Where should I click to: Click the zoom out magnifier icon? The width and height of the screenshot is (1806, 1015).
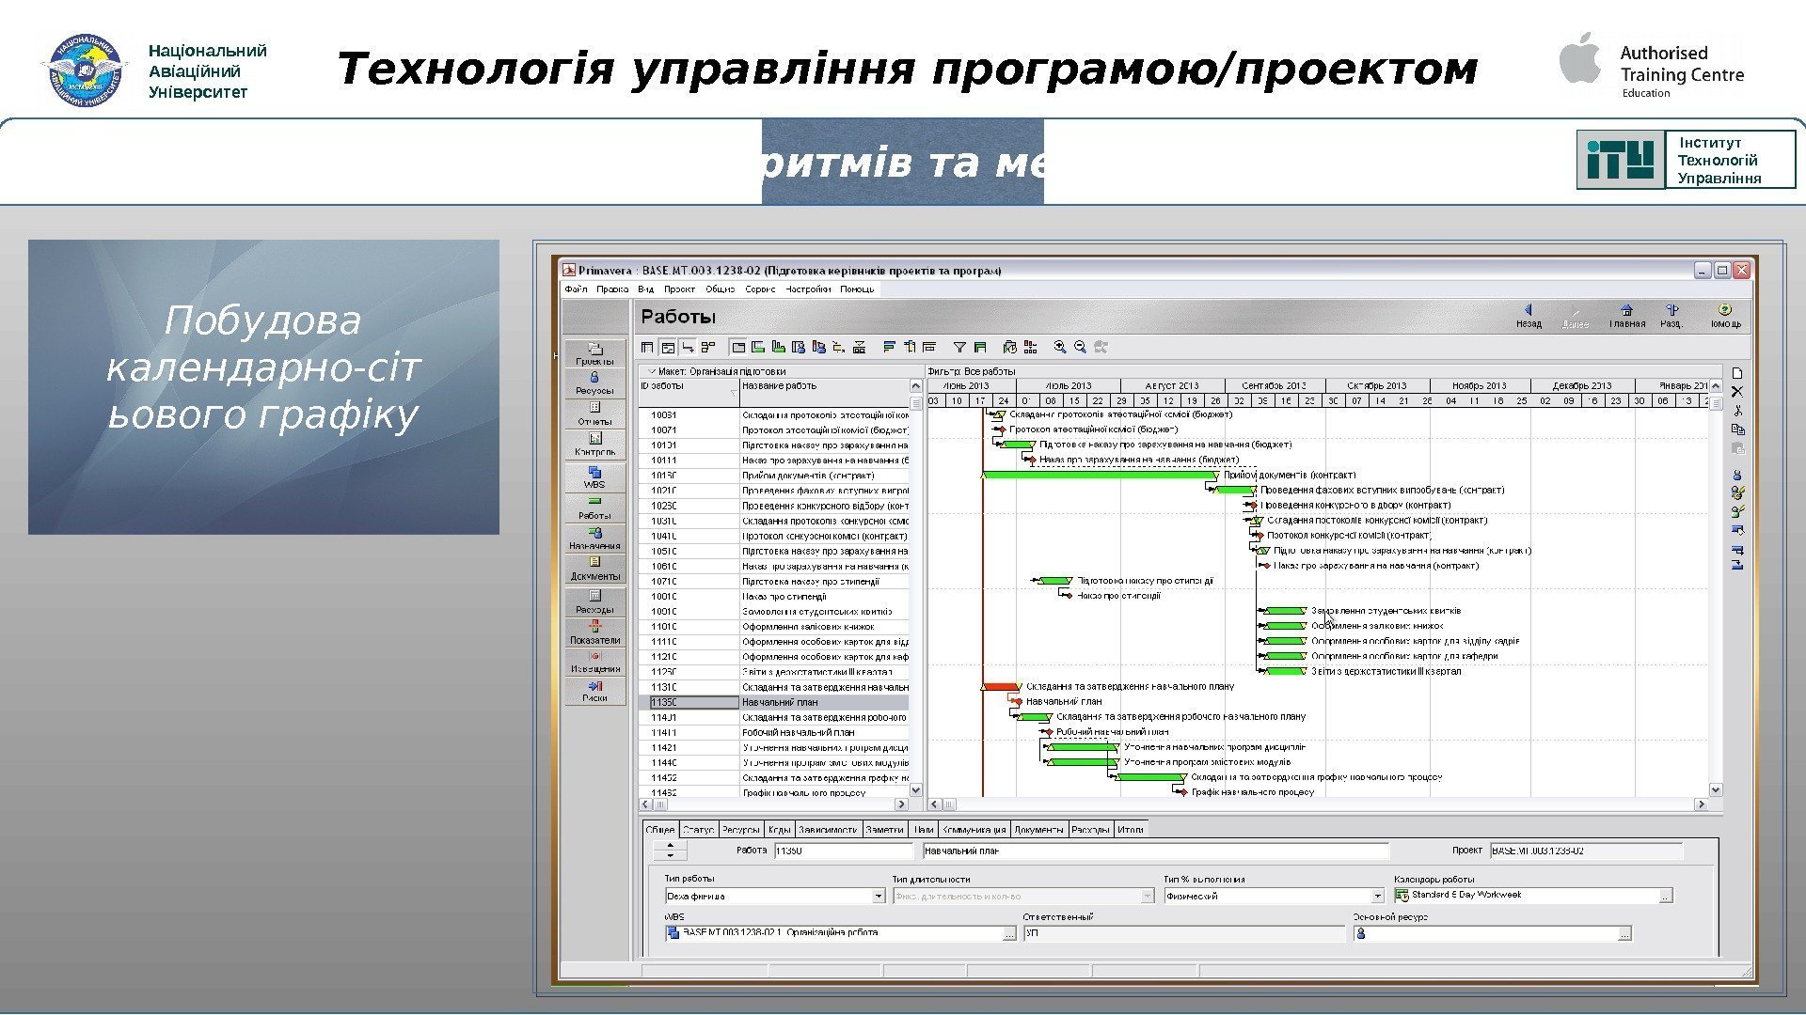[1080, 347]
